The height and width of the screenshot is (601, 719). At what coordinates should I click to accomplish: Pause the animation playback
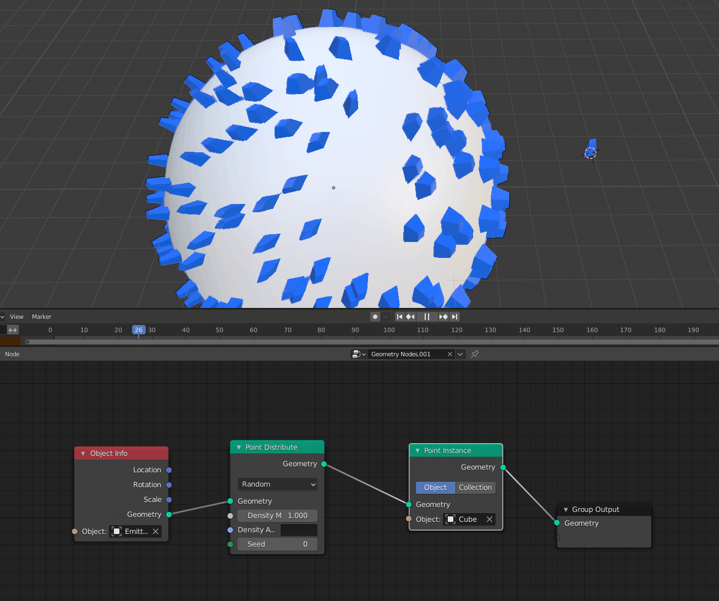point(427,317)
